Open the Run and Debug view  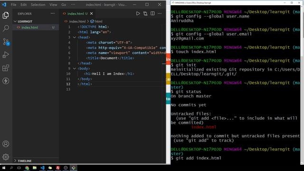(6, 55)
